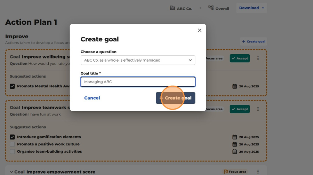Image resolution: width=313 pixels, height=175 pixels.
Task: Uncheck Promote Mental Health action checkbox
Action: [12, 86]
